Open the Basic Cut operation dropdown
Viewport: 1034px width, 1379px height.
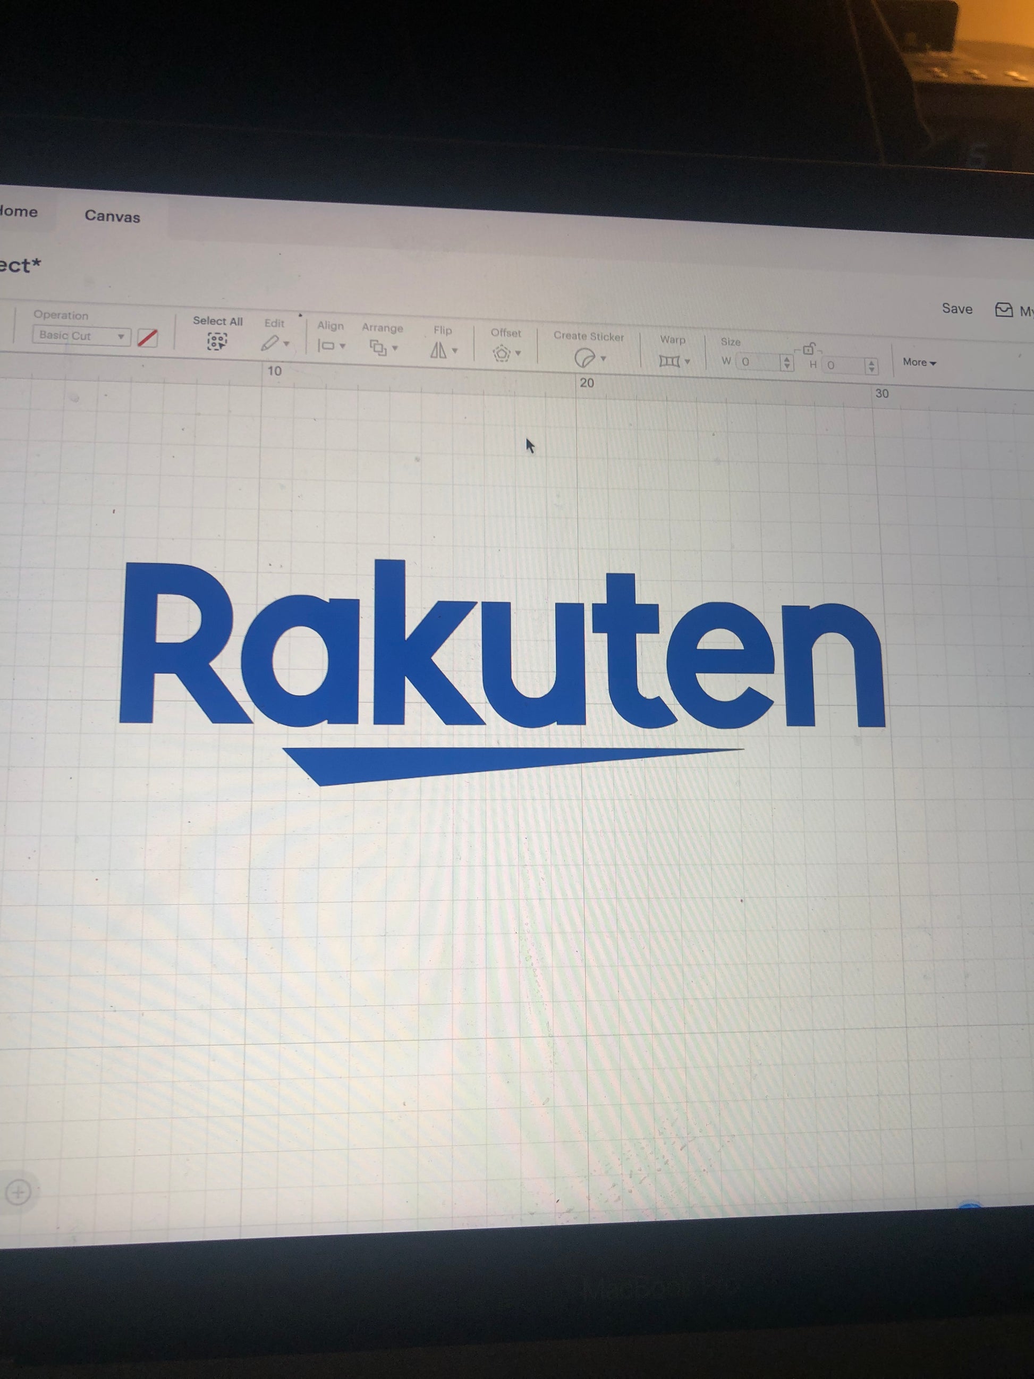81,336
